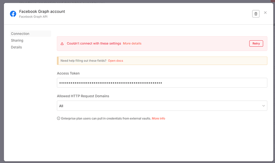Click the red warning triangle icon

click(62, 43)
